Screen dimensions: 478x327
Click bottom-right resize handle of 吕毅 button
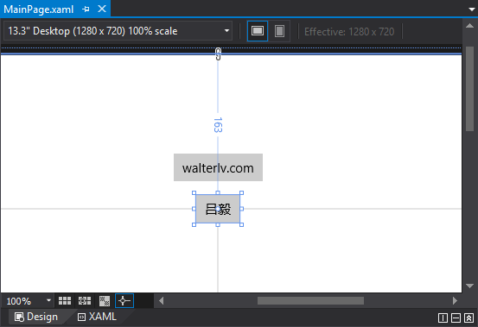point(241,225)
